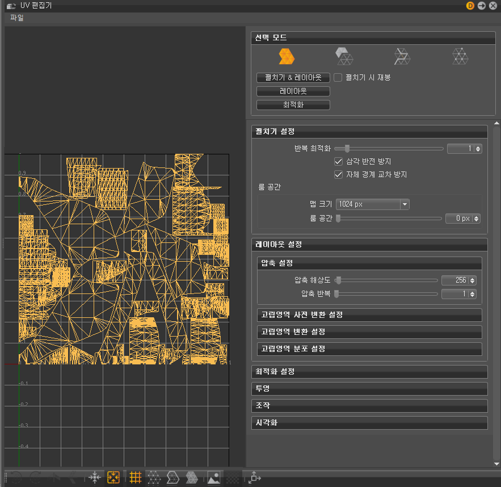Viewport: 501px width, 487px height.
Task: Click stepper arrows of 압축 반복 field
Action: pyautogui.click(x=473, y=295)
